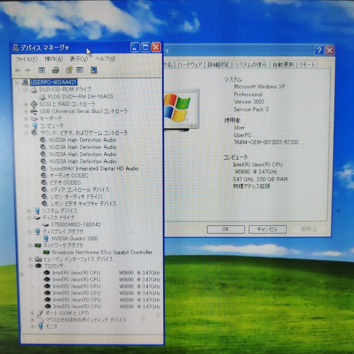Click the help question mark in System Properties title bar

click(319, 50)
